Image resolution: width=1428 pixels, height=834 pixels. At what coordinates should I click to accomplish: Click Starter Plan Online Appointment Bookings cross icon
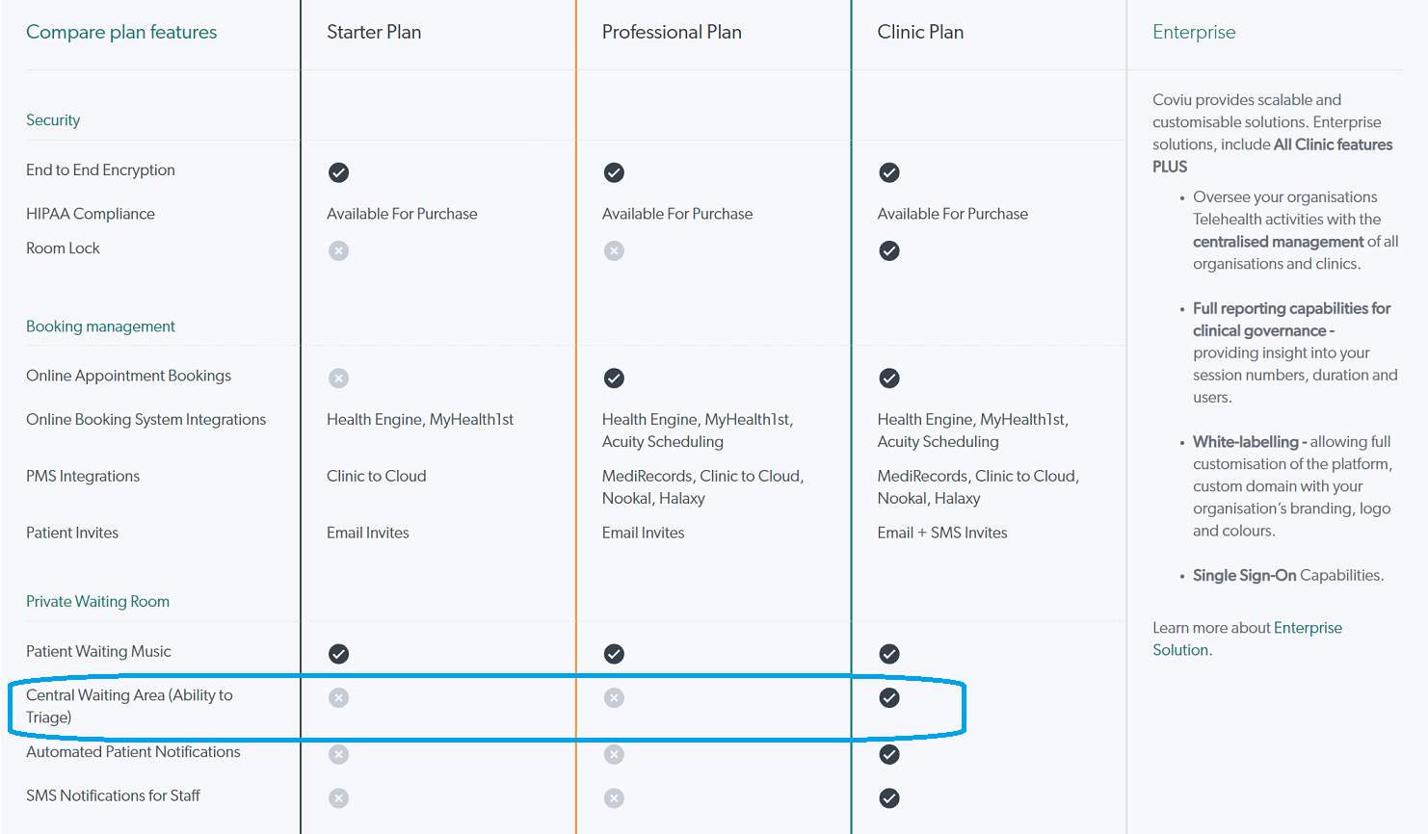click(338, 378)
